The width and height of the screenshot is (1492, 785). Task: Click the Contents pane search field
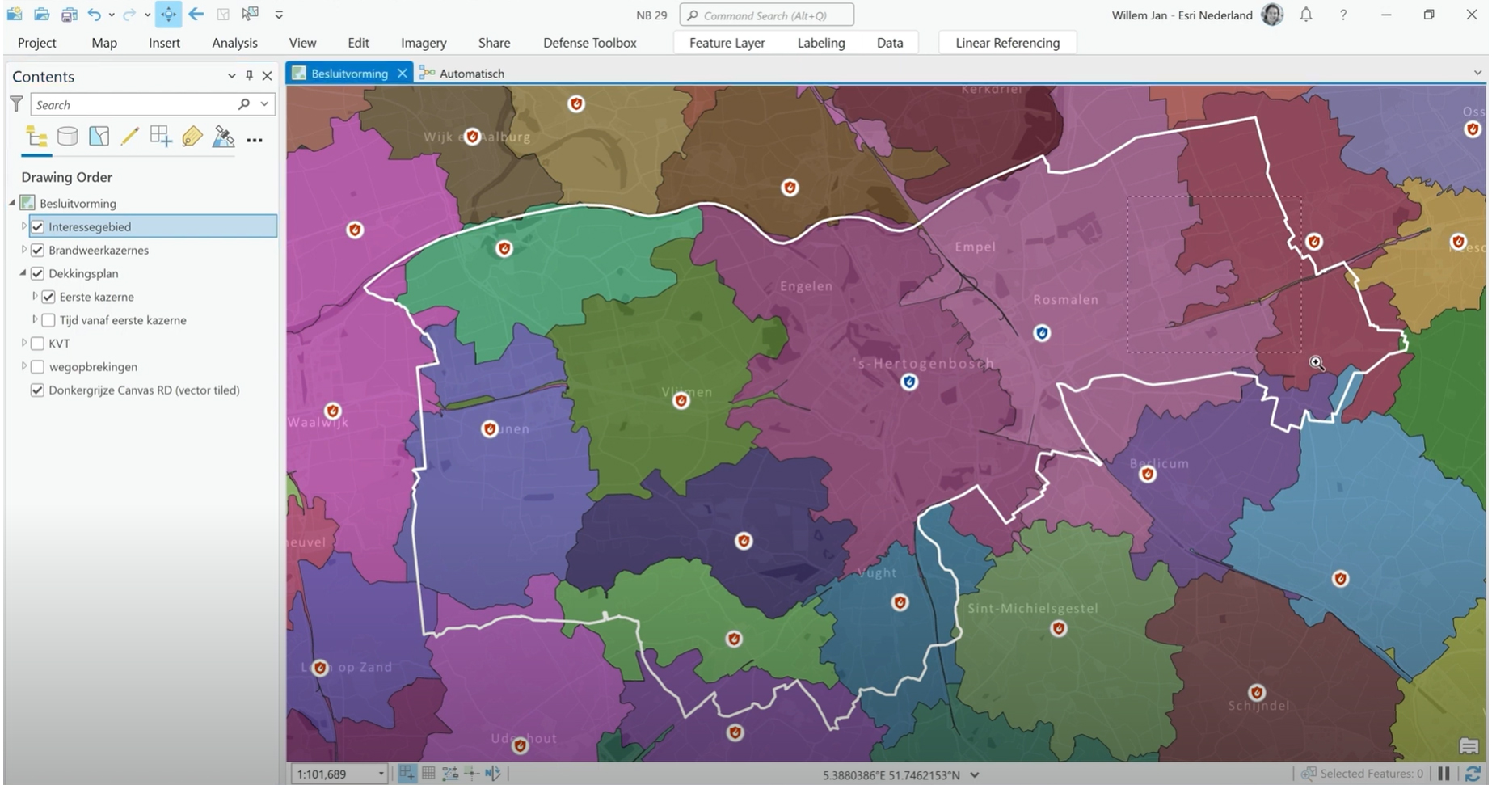(133, 105)
